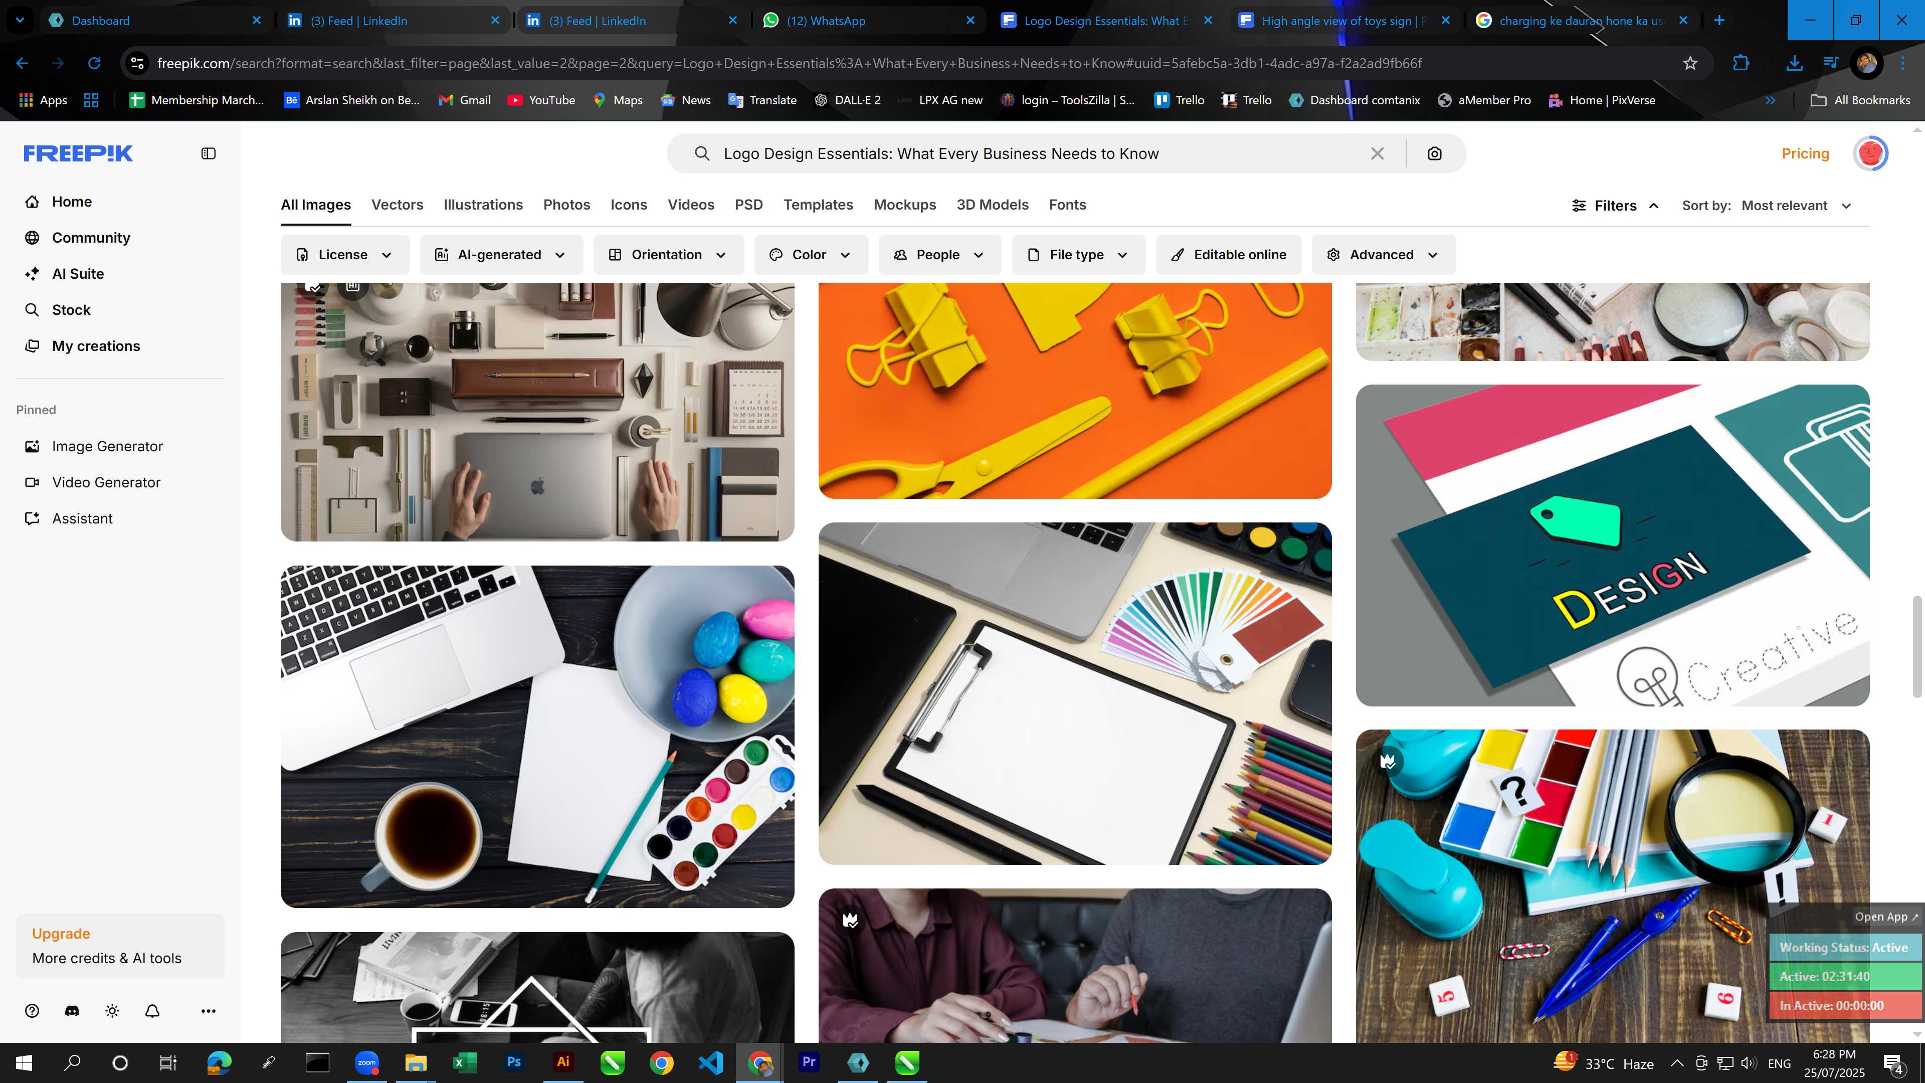Image resolution: width=1925 pixels, height=1083 pixels.
Task: Open the Pricing link
Action: coord(1805,153)
